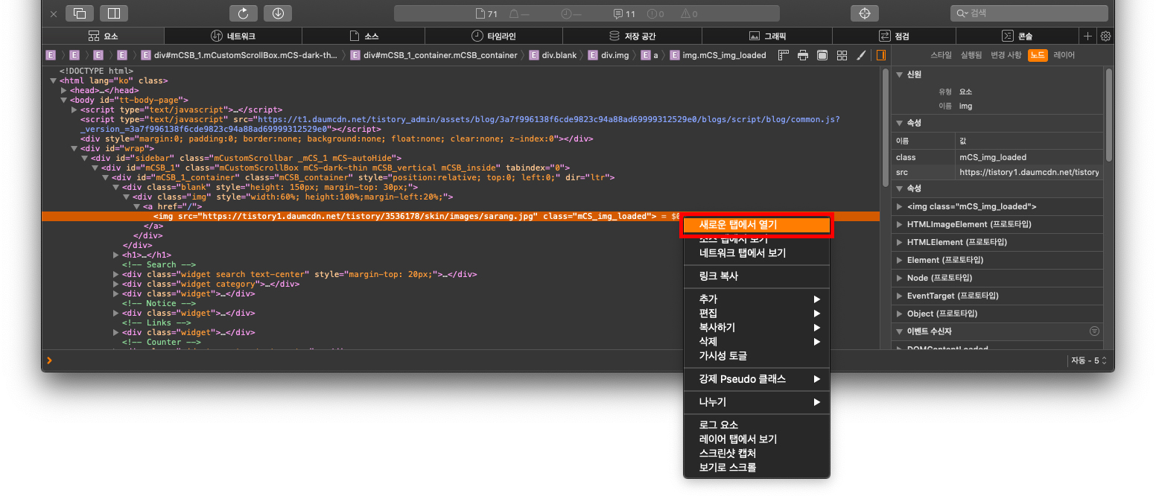Collapse the div id="sidebar" node
Screen dimensions: 1156x496
click(84, 158)
